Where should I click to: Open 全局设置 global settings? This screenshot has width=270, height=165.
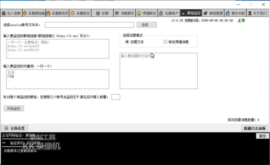point(15,128)
